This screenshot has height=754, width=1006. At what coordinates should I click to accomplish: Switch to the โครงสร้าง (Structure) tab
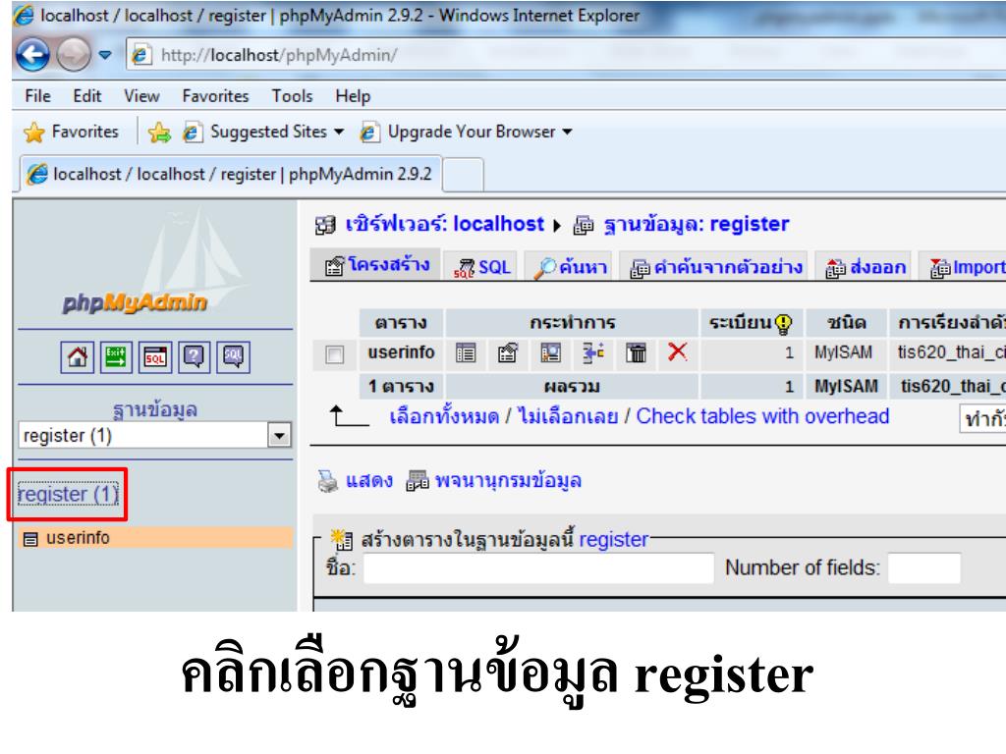pos(376,265)
